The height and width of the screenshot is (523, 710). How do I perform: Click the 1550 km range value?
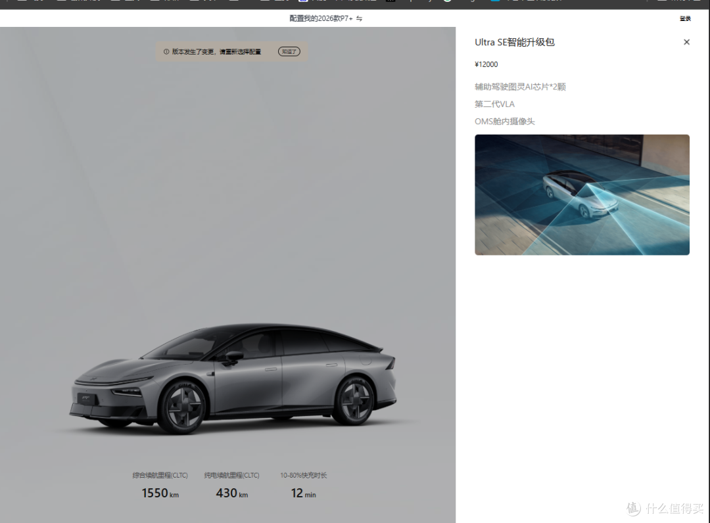(x=160, y=493)
